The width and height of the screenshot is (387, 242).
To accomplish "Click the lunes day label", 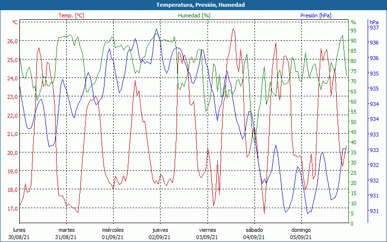I will pos(19,230).
